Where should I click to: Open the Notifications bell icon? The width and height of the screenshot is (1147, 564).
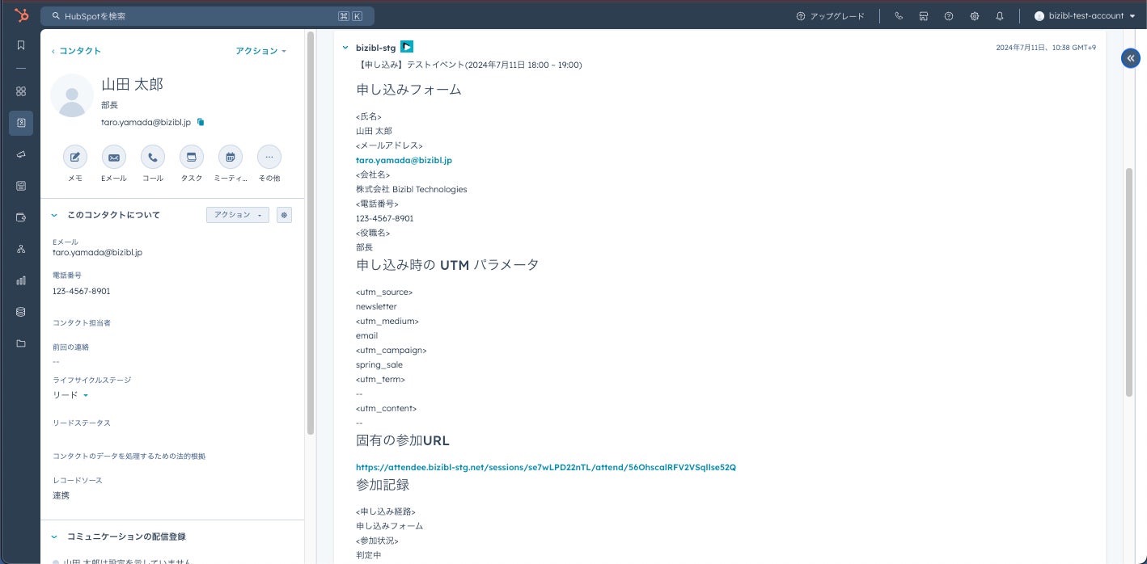[x=1000, y=16]
